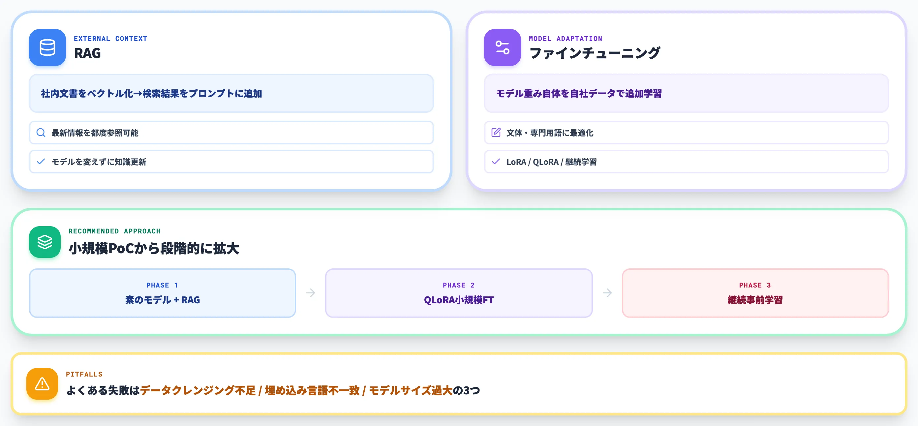
Task: Click the PHASE 1 label
Action: tap(162, 285)
